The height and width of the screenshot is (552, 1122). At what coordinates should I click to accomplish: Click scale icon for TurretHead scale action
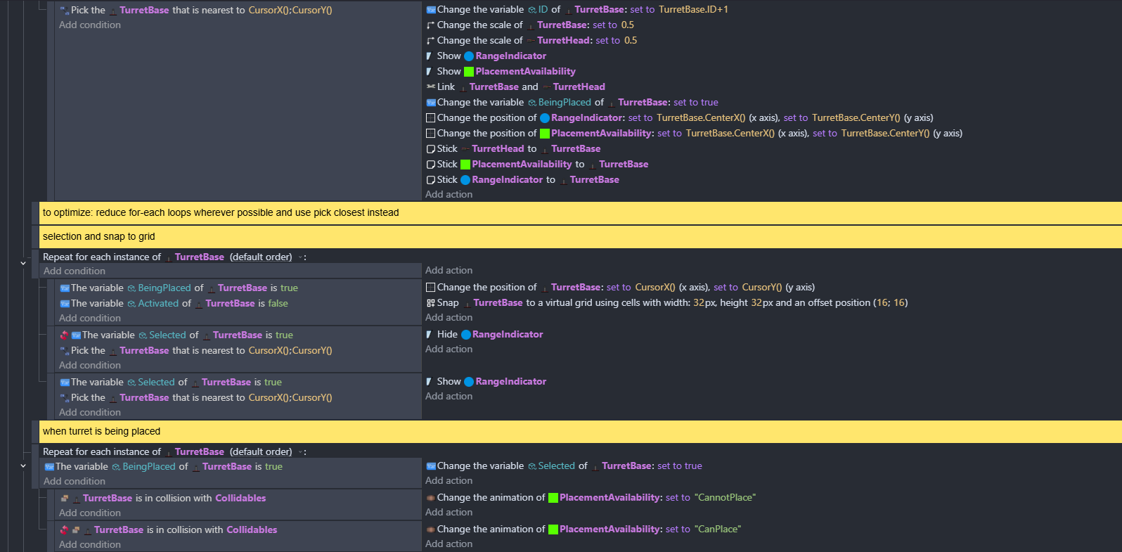coord(430,41)
